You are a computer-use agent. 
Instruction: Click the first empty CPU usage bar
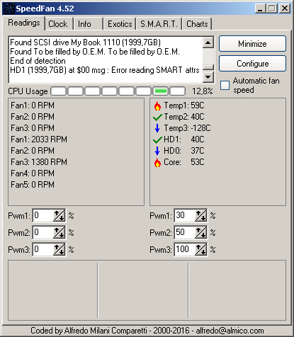[59, 91]
